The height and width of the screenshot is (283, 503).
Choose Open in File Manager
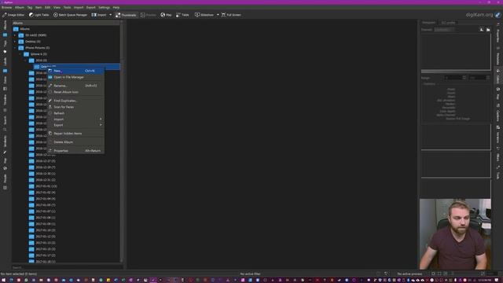75,77
